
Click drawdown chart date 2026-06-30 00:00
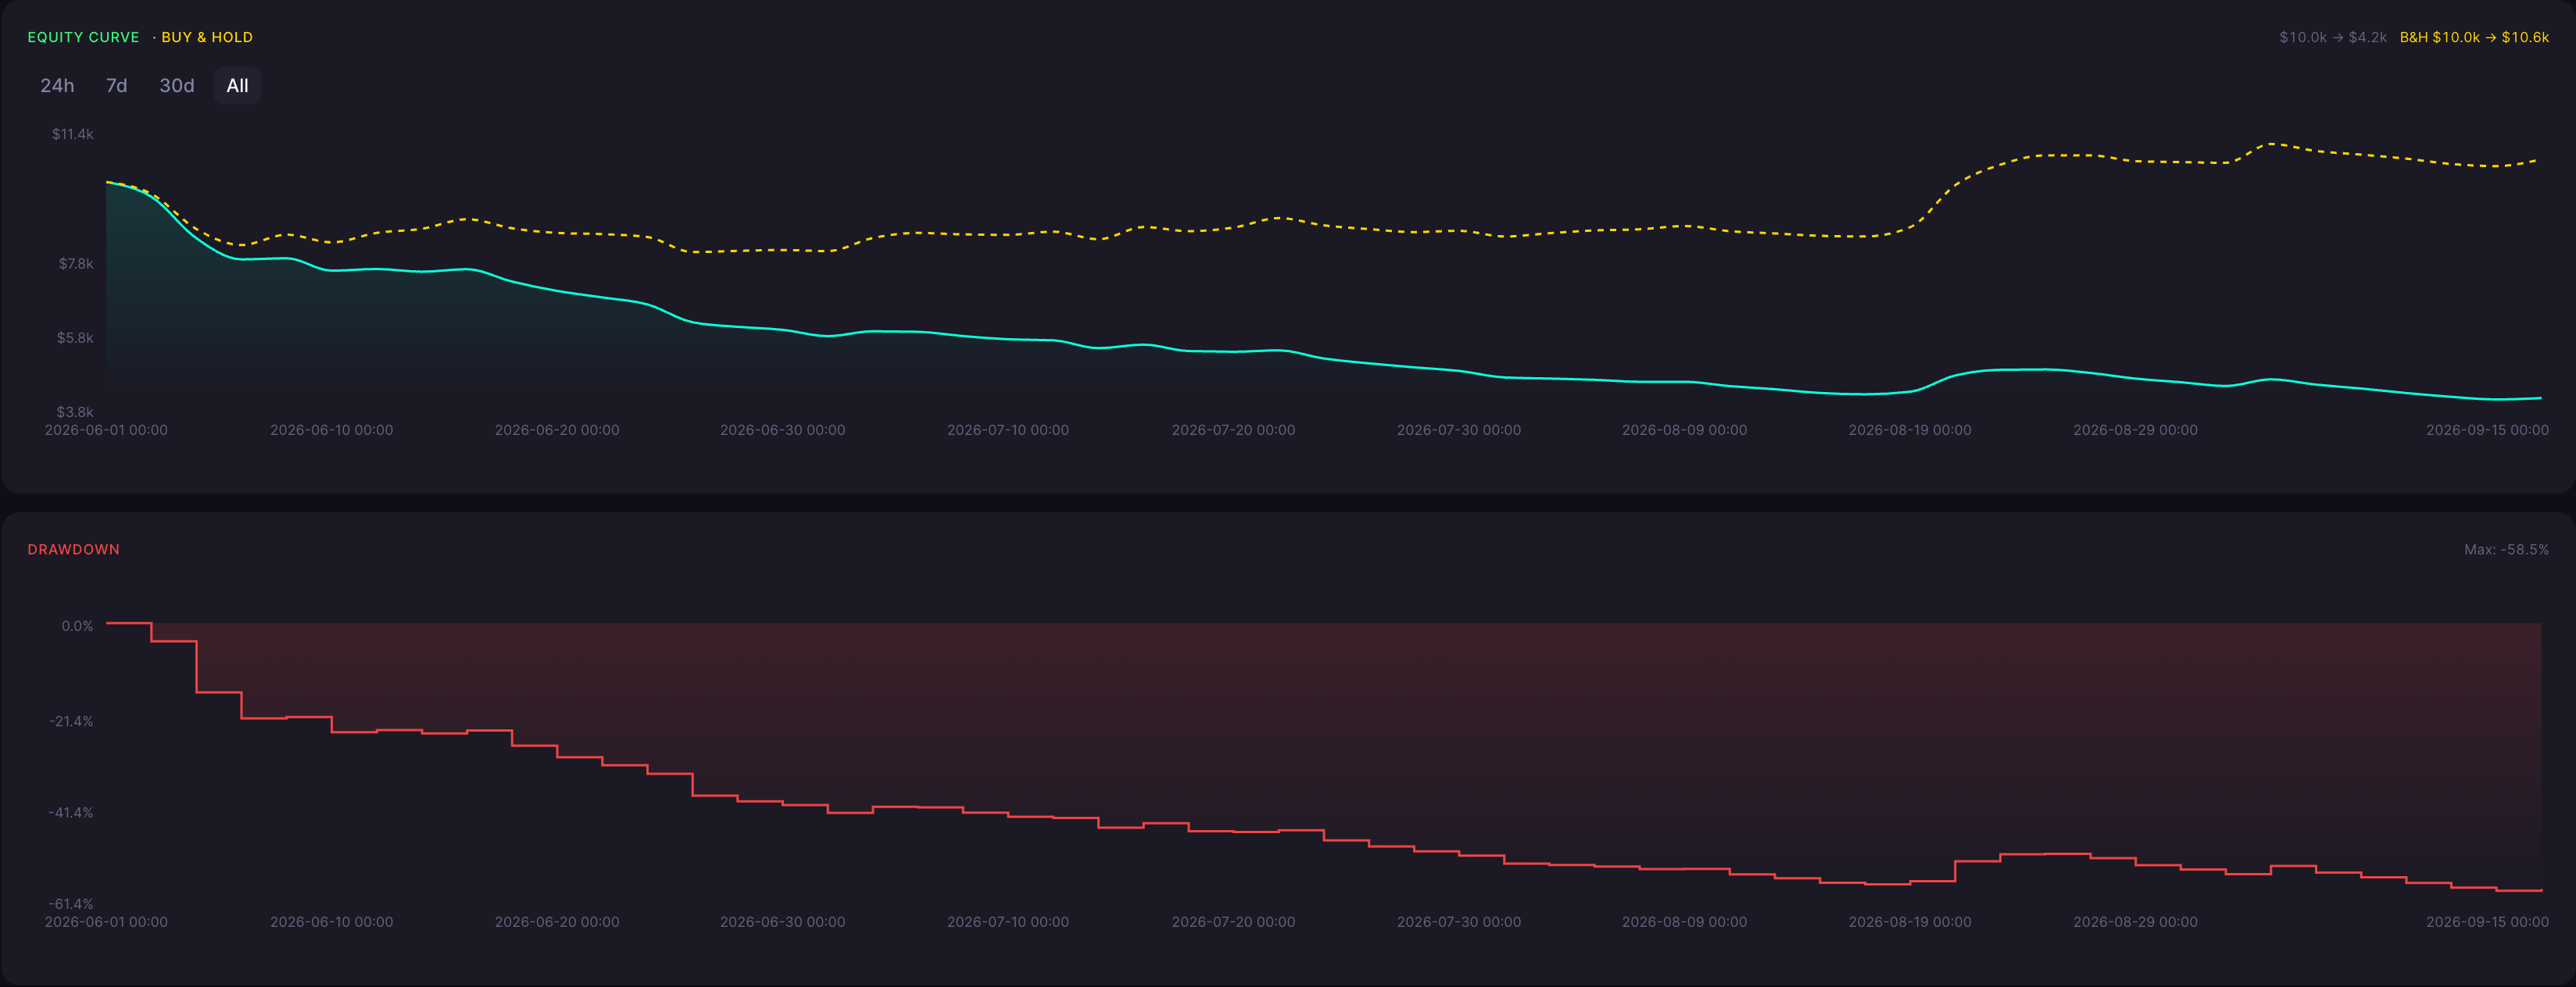coord(782,922)
